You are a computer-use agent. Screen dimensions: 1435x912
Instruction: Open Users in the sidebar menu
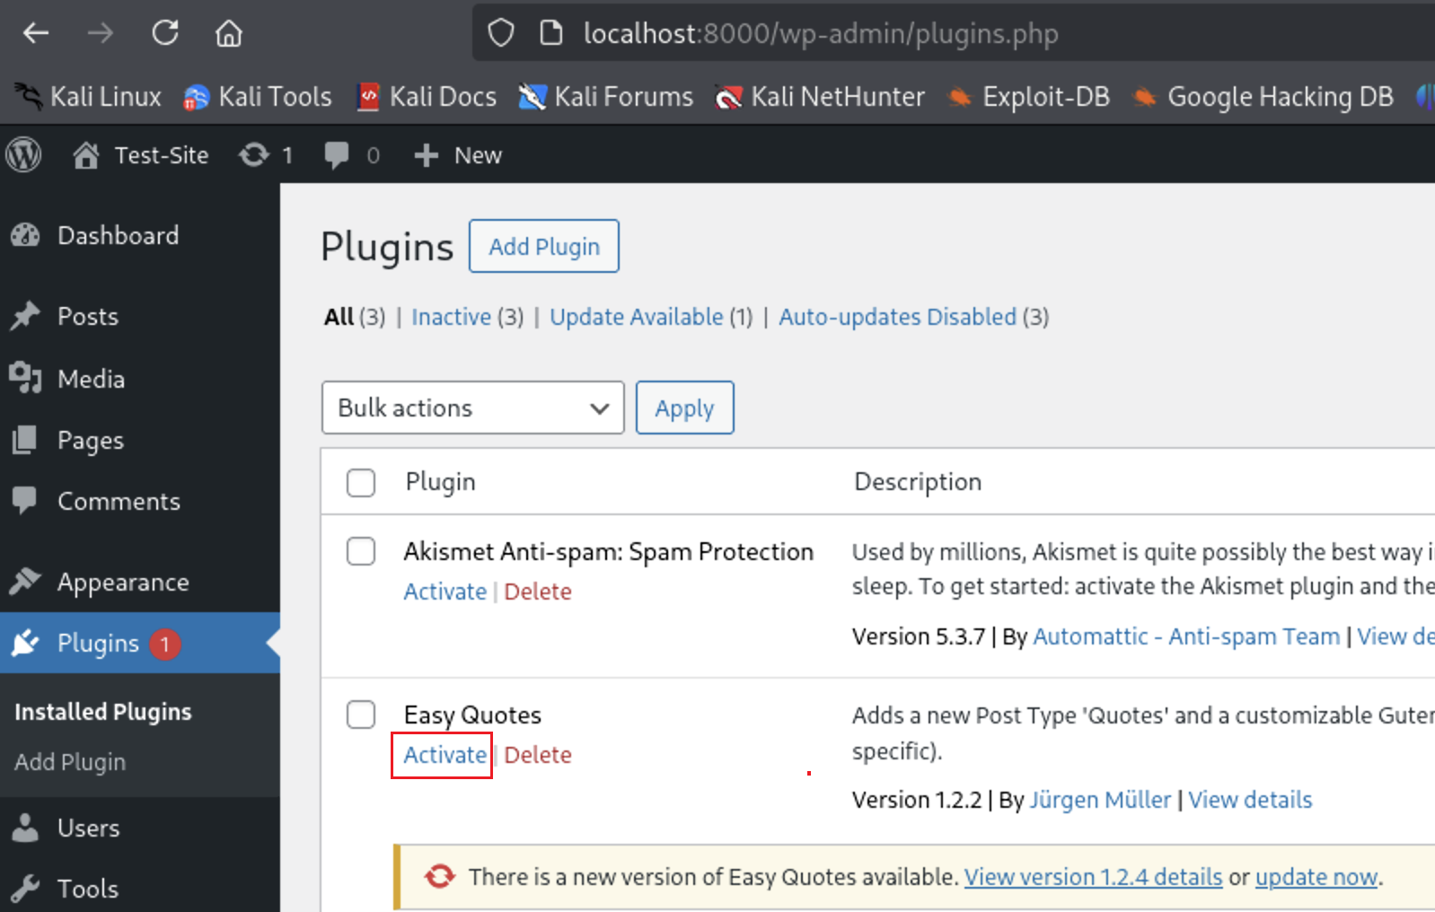point(88,828)
